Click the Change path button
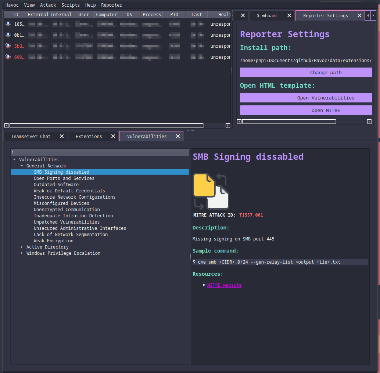 (306, 72)
